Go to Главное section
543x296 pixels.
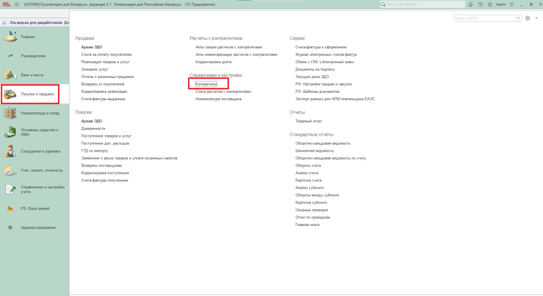point(28,37)
